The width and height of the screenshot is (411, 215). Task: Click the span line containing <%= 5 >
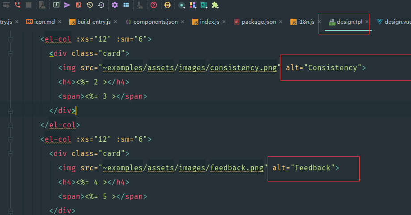point(102,197)
